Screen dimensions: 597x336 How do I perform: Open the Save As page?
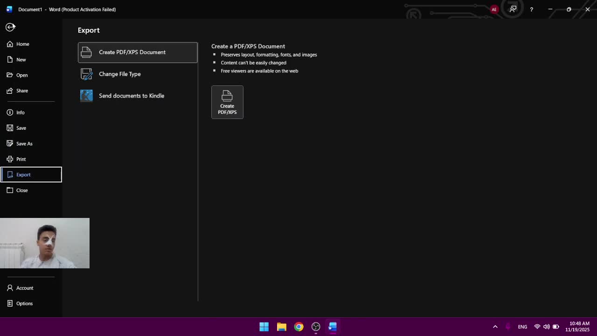point(24,144)
